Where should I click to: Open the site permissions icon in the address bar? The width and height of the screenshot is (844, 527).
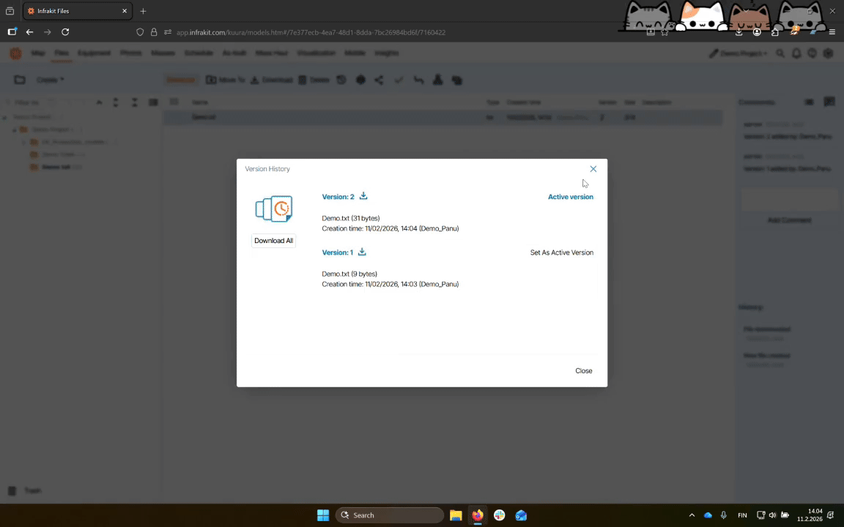[168, 32]
